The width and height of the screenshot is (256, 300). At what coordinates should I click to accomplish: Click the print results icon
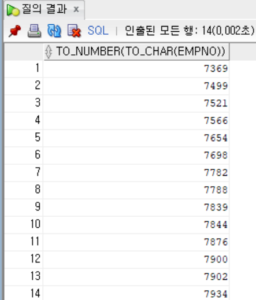point(34,31)
